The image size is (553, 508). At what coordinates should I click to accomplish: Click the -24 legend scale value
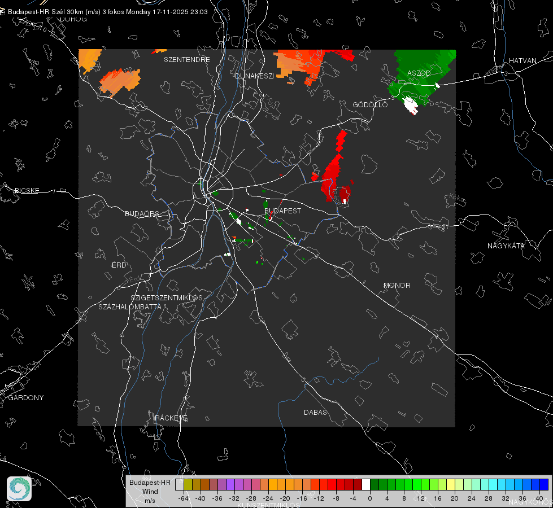268,498
